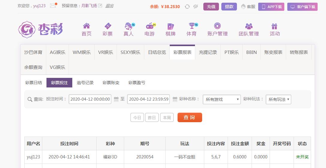Screen dimensions: 326x168
Task: Switch to WM娱乐 tab
Action: click(x=82, y=52)
